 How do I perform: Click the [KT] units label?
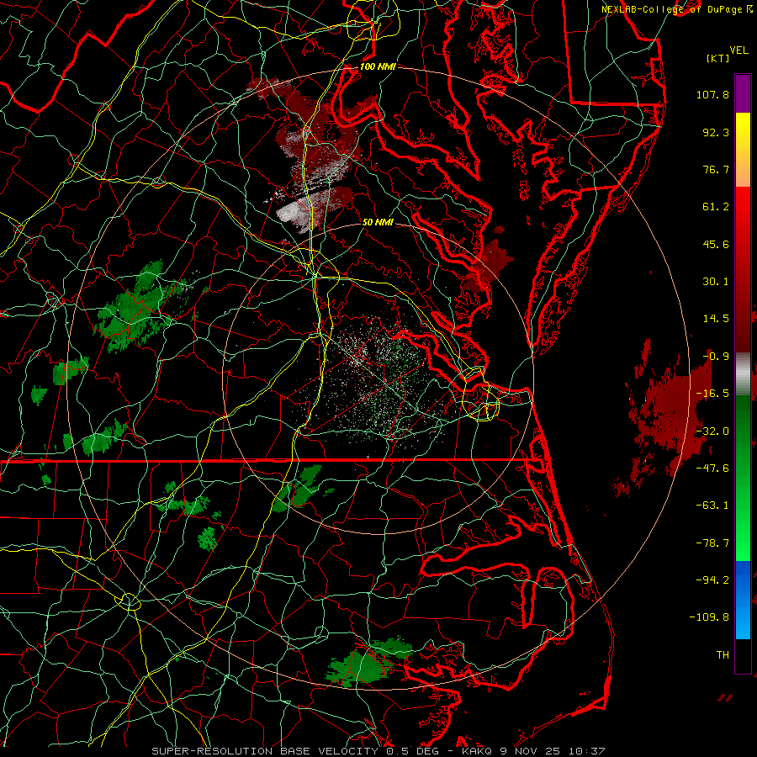(x=718, y=58)
